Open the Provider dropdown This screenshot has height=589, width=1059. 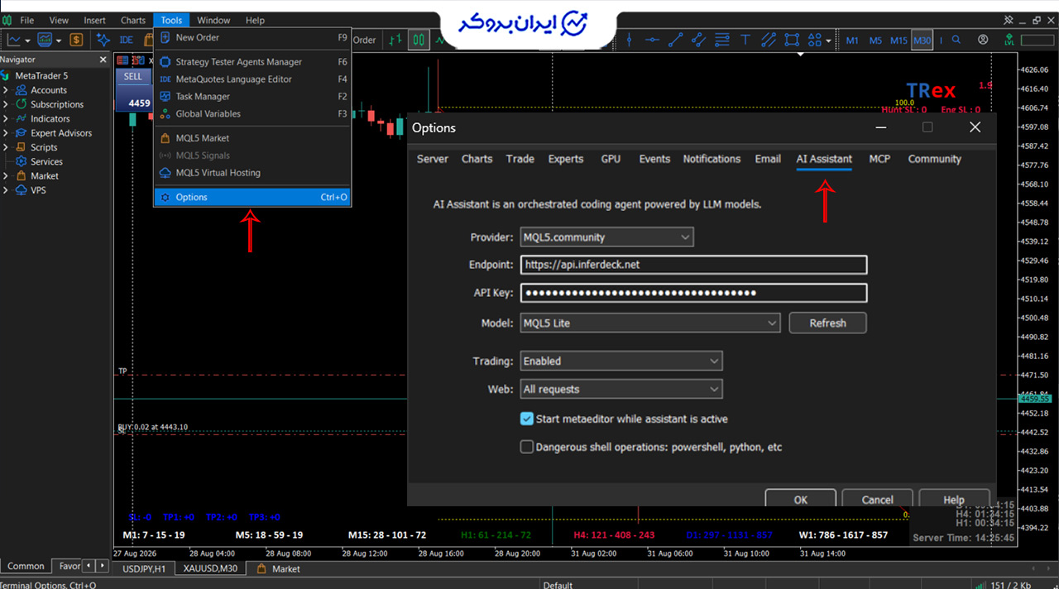coord(606,237)
